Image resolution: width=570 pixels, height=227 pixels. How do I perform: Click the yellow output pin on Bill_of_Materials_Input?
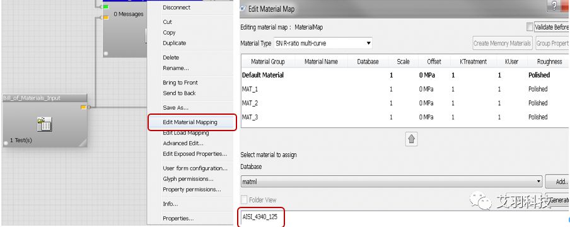[83, 107]
